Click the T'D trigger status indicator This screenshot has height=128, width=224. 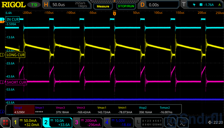[34, 5]
